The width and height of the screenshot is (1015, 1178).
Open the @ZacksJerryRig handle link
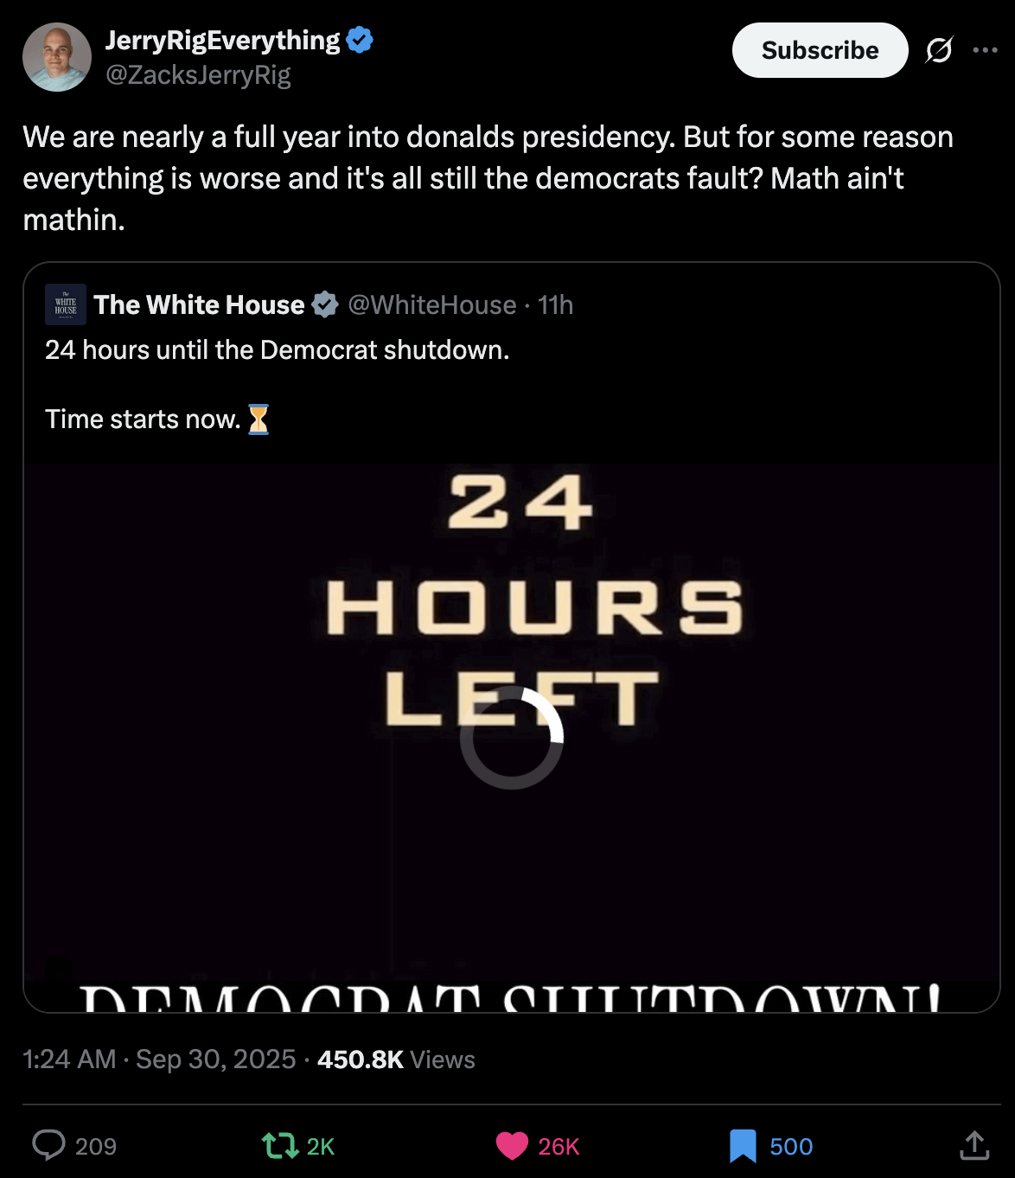pyautogui.click(x=198, y=75)
